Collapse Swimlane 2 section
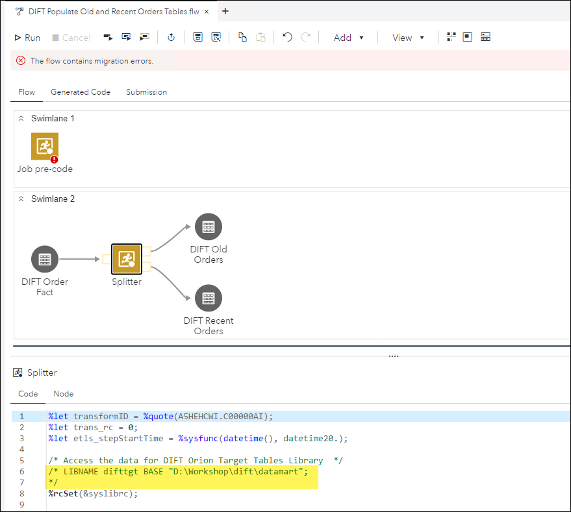This screenshot has width=571, height=512. pos(21,199)
